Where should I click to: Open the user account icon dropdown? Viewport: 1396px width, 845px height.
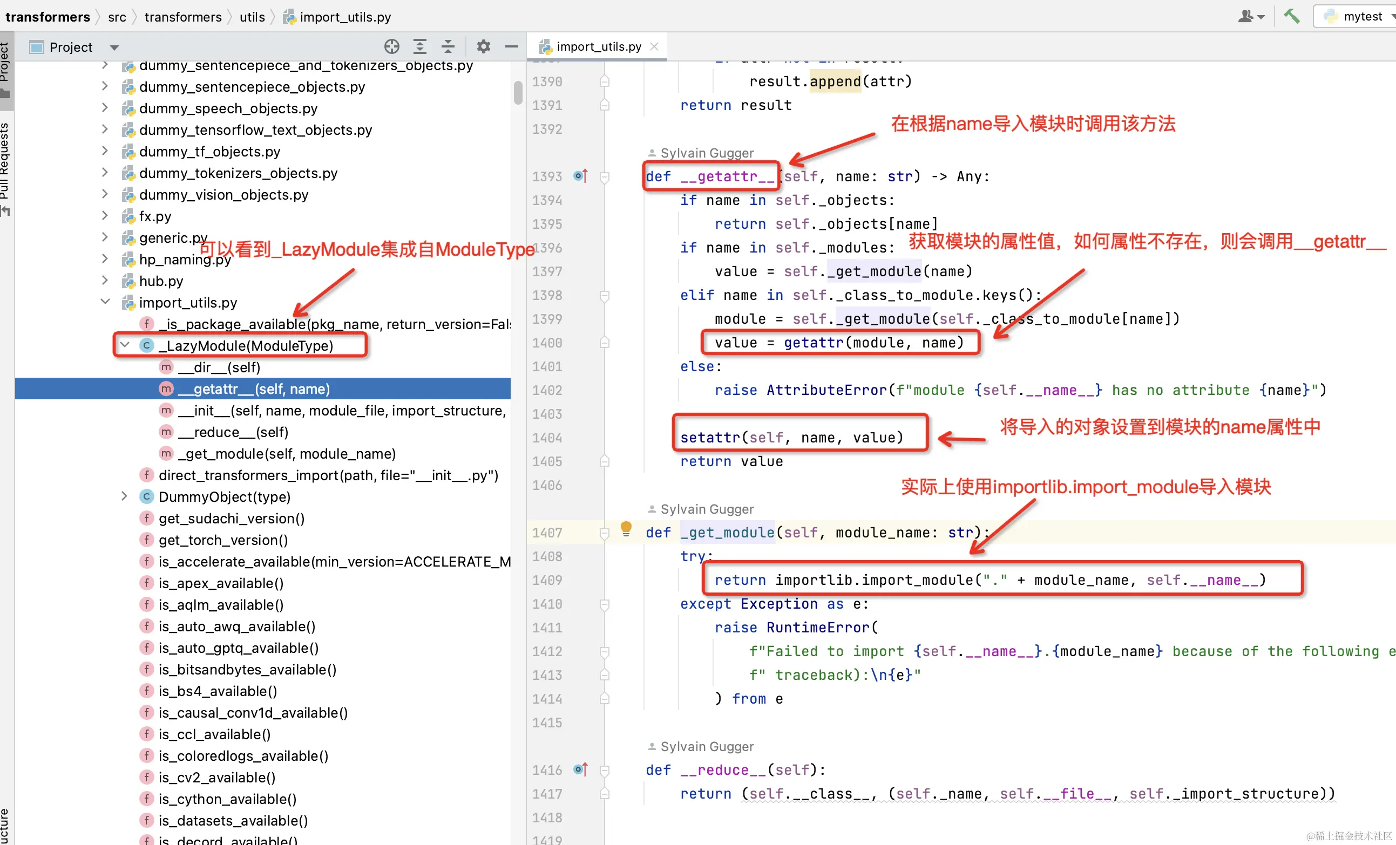pos(1250,16)
